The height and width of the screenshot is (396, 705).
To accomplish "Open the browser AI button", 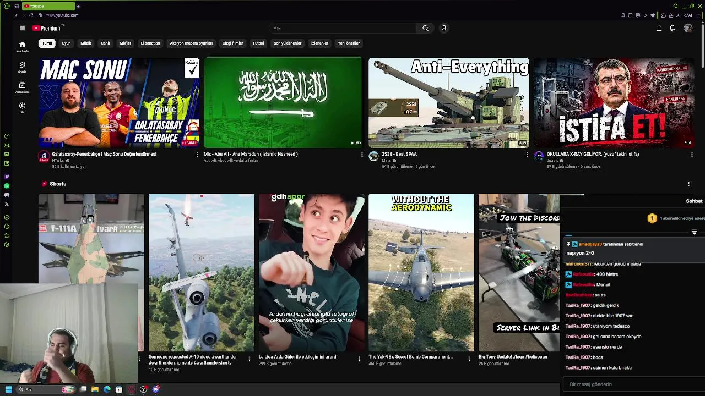I will point(689,15).
